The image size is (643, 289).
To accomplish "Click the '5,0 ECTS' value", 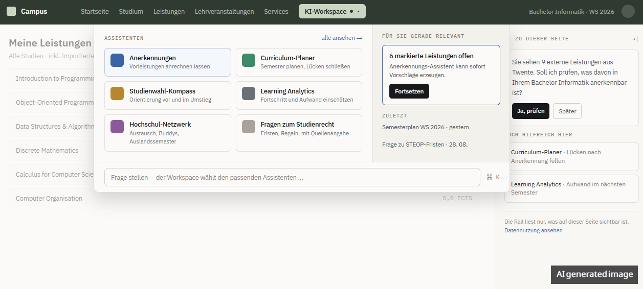I will pos(457,199).
